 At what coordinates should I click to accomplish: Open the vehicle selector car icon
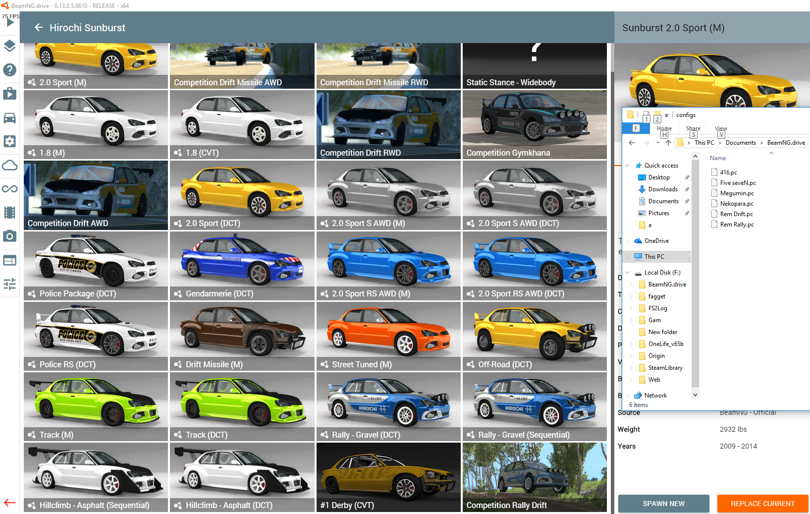[10, 117]
